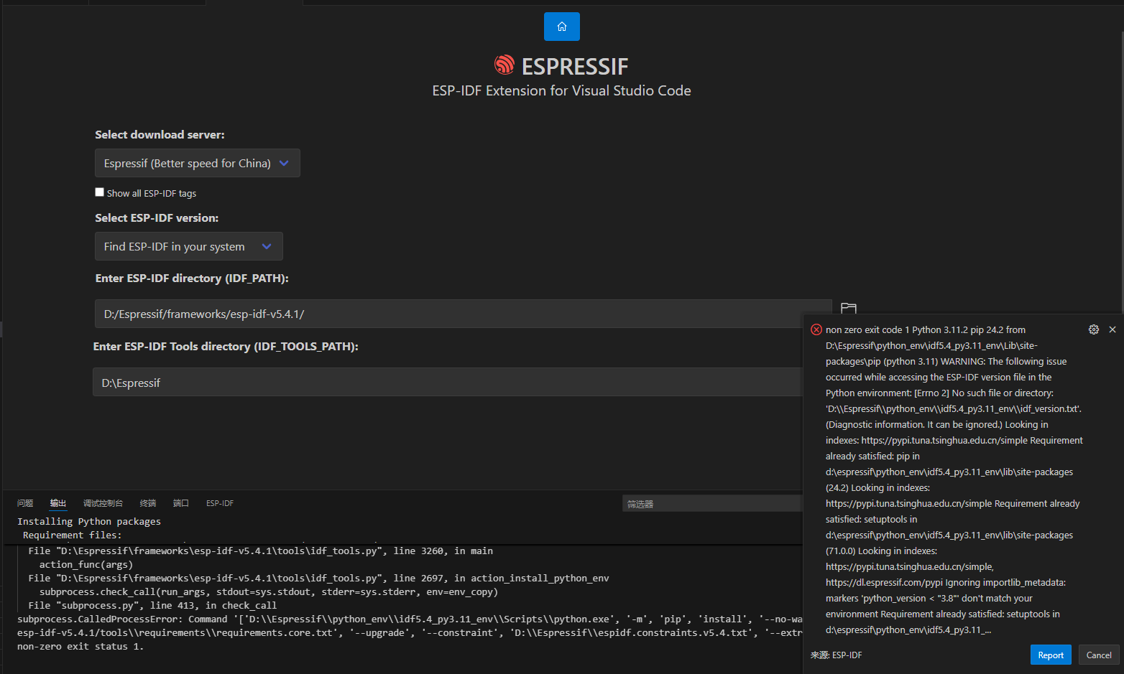
Task: Click the 筛选器 filter input box
Action: (x=712, y=504)
